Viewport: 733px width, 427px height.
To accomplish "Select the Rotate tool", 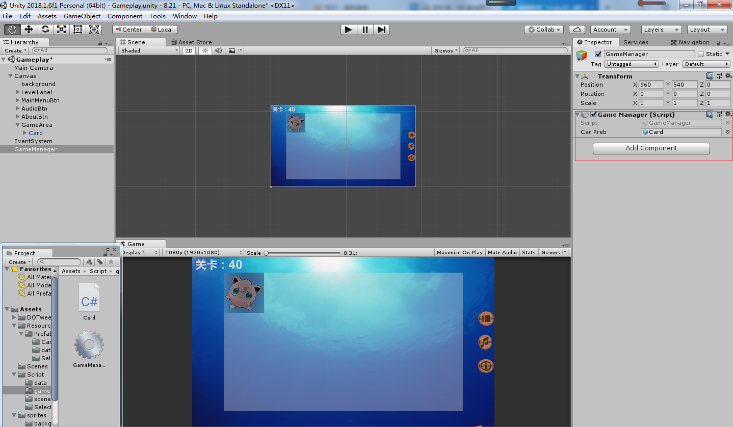I will pos(45,30).
